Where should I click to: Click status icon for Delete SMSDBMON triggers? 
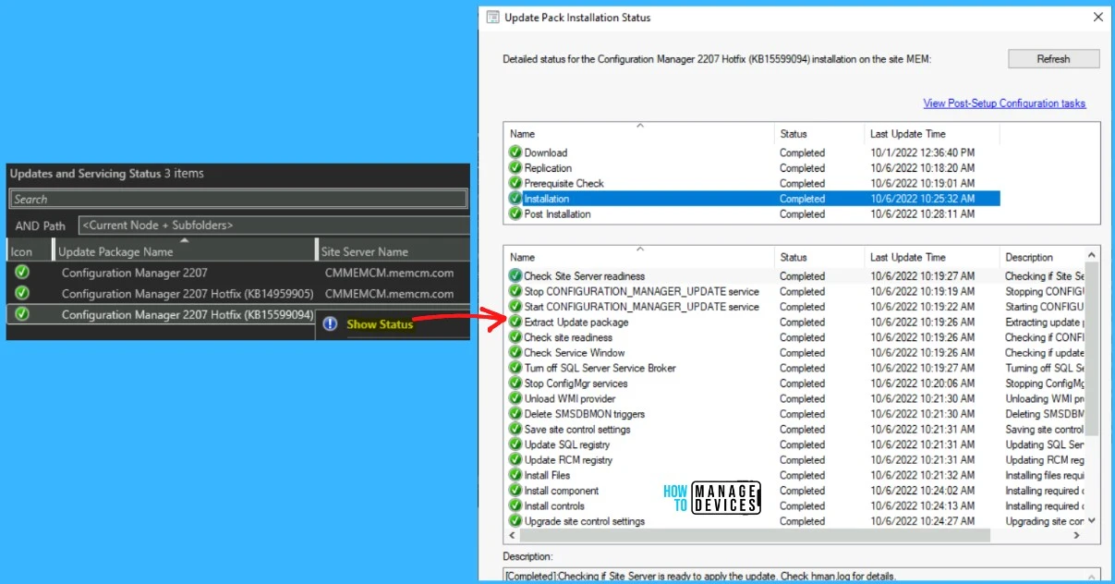pyautogui.click(x=515, y=414)
